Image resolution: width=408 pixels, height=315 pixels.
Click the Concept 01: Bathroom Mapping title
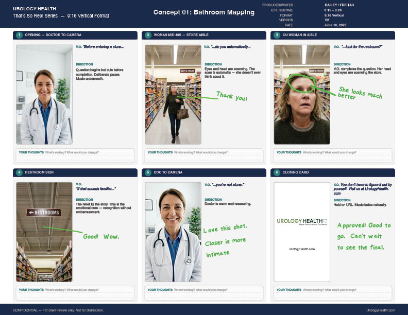pyautogui.click(x=203, y=12)
